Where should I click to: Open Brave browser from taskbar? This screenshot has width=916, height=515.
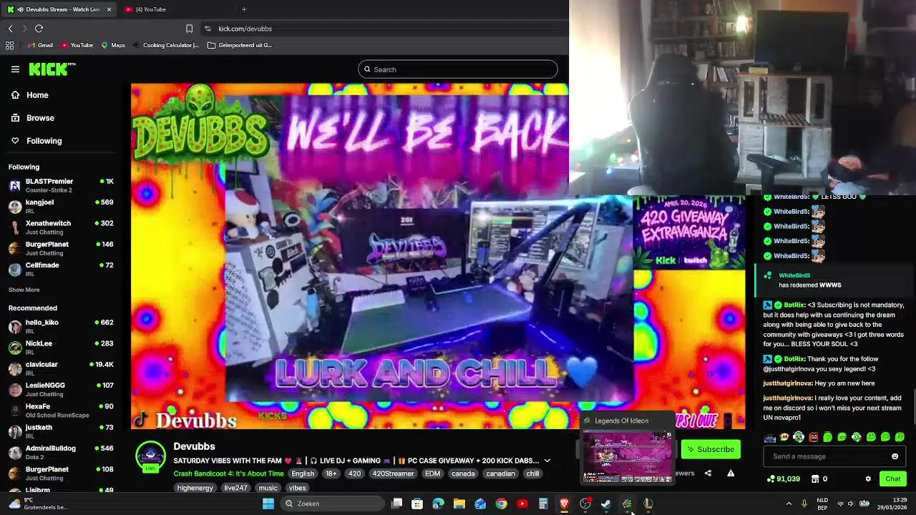click(564, 504)
